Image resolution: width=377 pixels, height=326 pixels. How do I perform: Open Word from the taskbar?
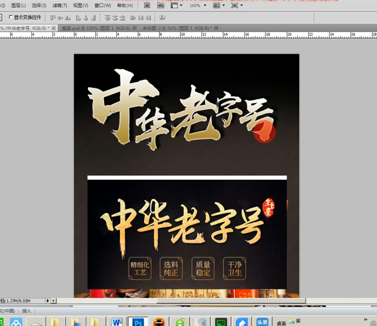coord(117,322)
